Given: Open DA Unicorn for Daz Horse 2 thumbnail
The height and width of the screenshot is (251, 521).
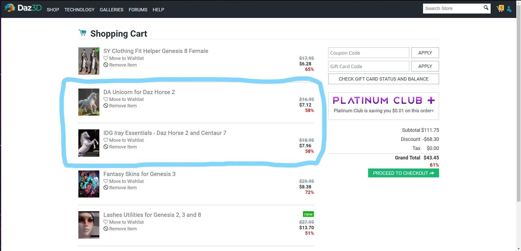Looking at the screenshot, I should pos(89,102).
